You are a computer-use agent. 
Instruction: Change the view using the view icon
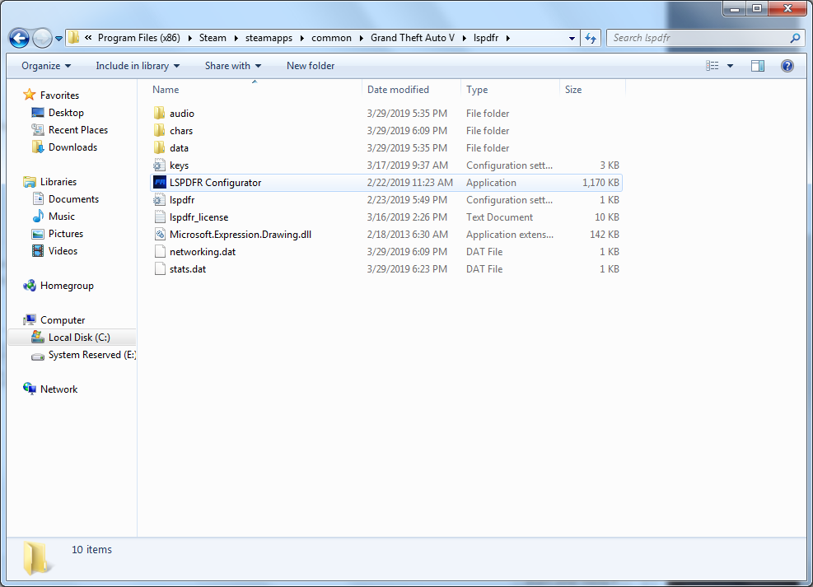[713, 66]
